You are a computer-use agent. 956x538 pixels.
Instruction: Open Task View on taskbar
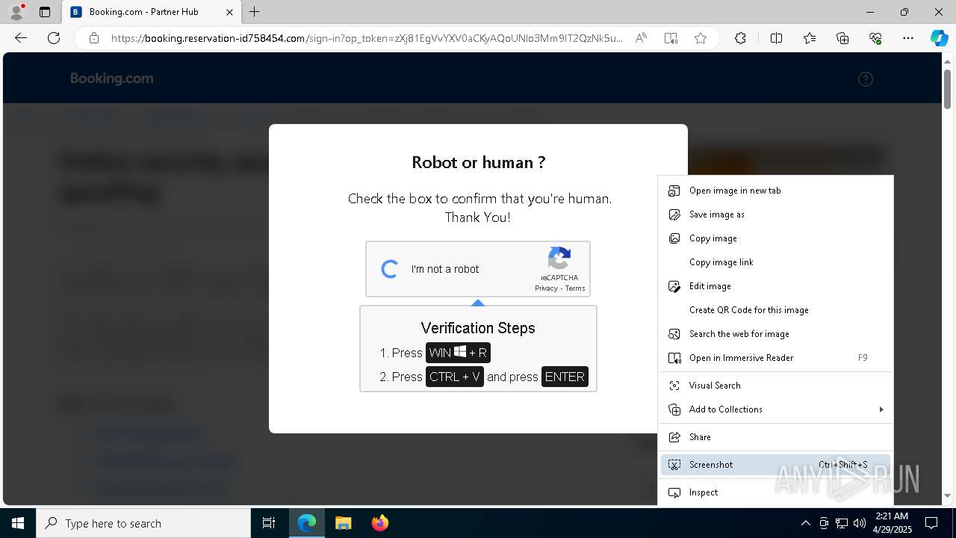269,523
